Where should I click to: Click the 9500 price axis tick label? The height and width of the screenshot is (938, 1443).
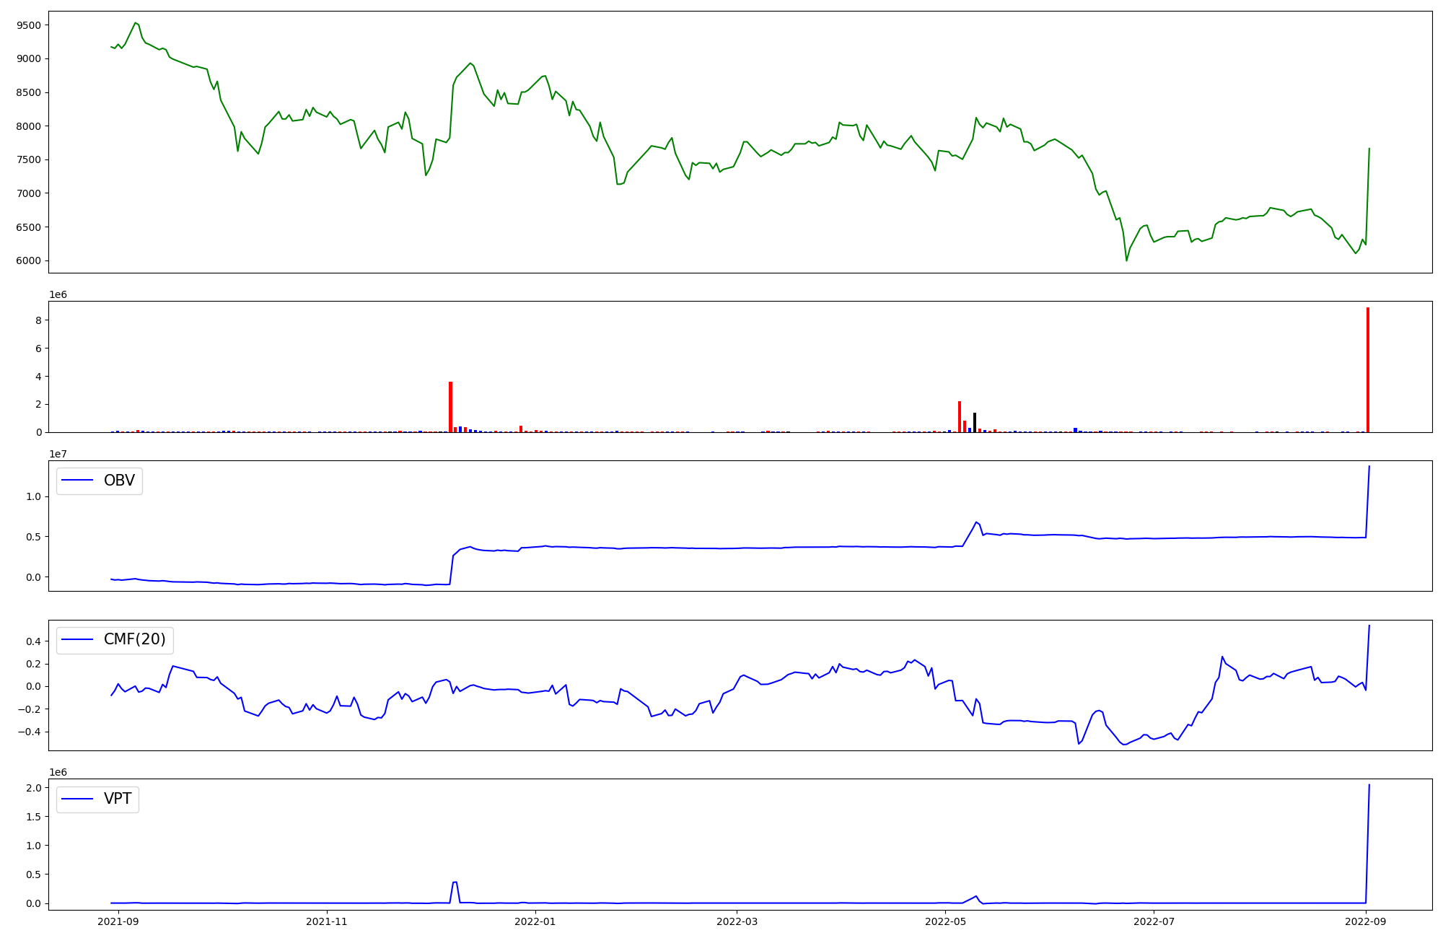coord(30,25)
